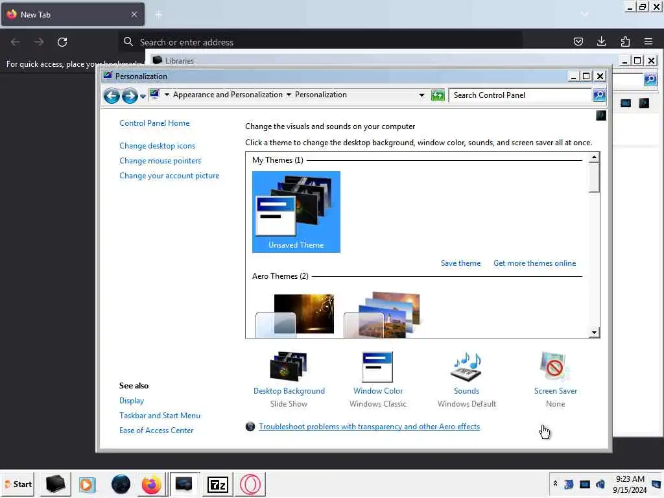
Task: Focus the Search Control Panel field
Action: pyautogui.click(x=520, y=95)
